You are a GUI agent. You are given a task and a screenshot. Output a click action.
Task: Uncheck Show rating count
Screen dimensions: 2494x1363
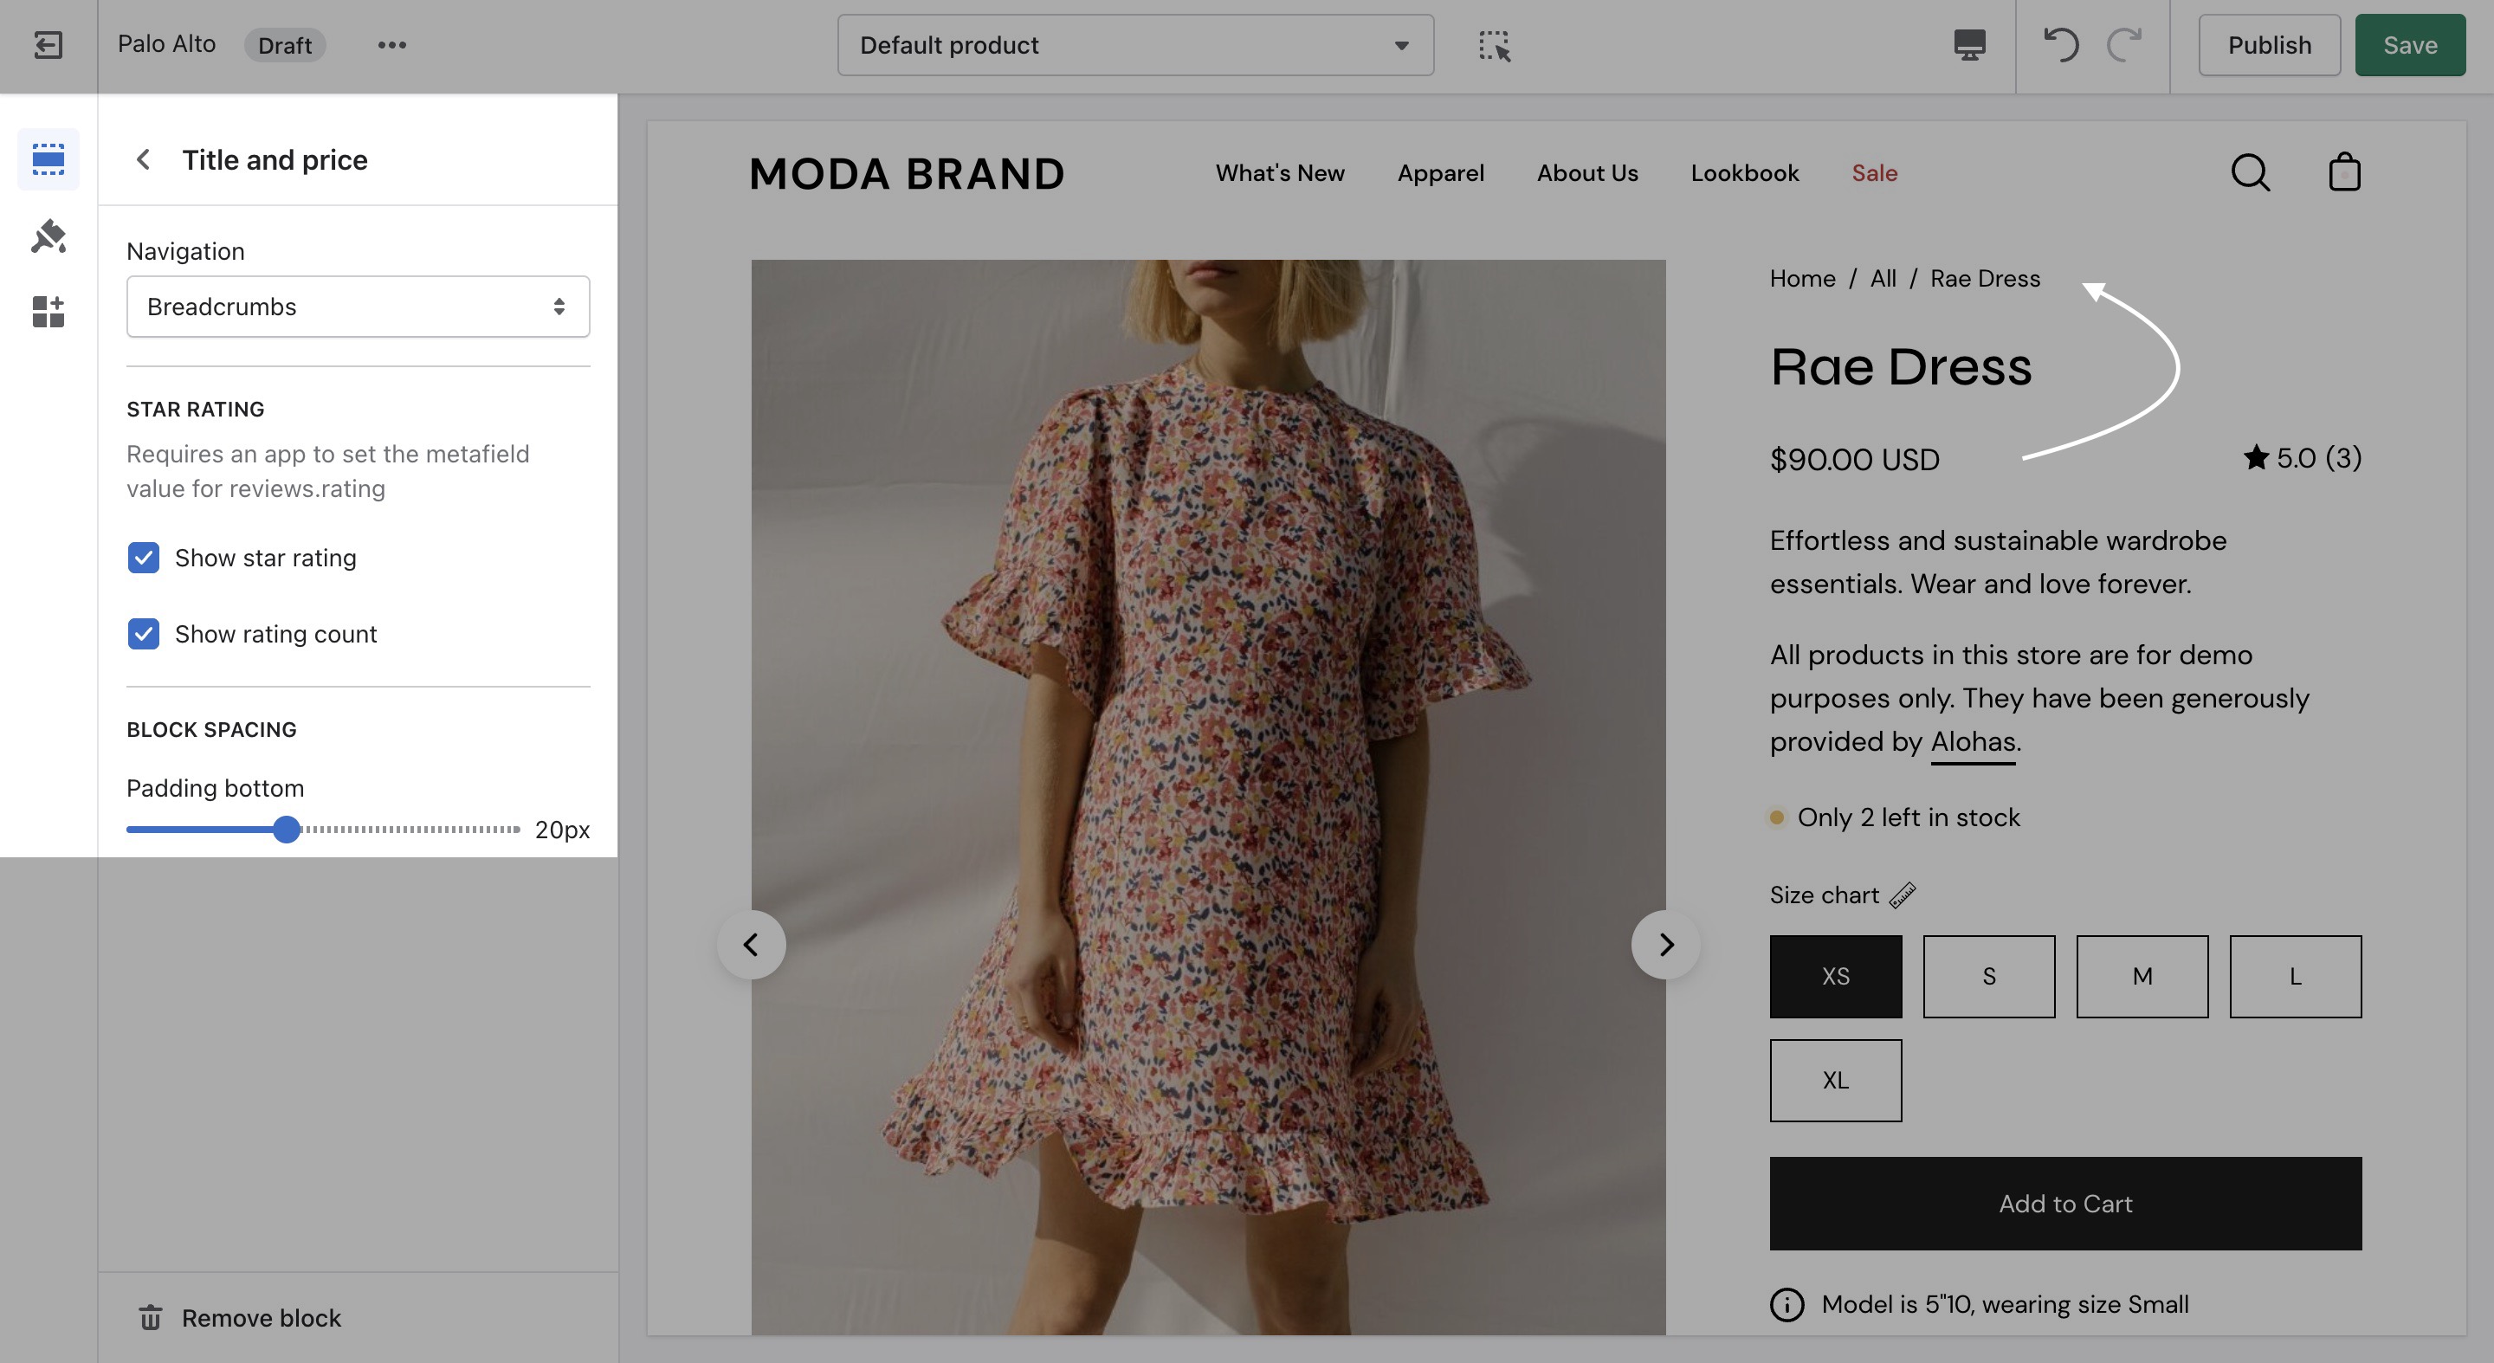[143, 634]
